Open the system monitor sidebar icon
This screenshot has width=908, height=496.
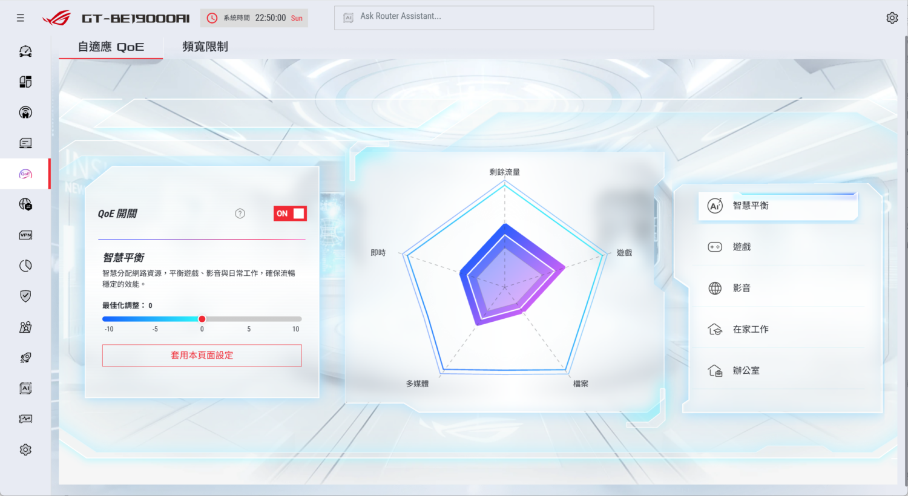(25, 419)
